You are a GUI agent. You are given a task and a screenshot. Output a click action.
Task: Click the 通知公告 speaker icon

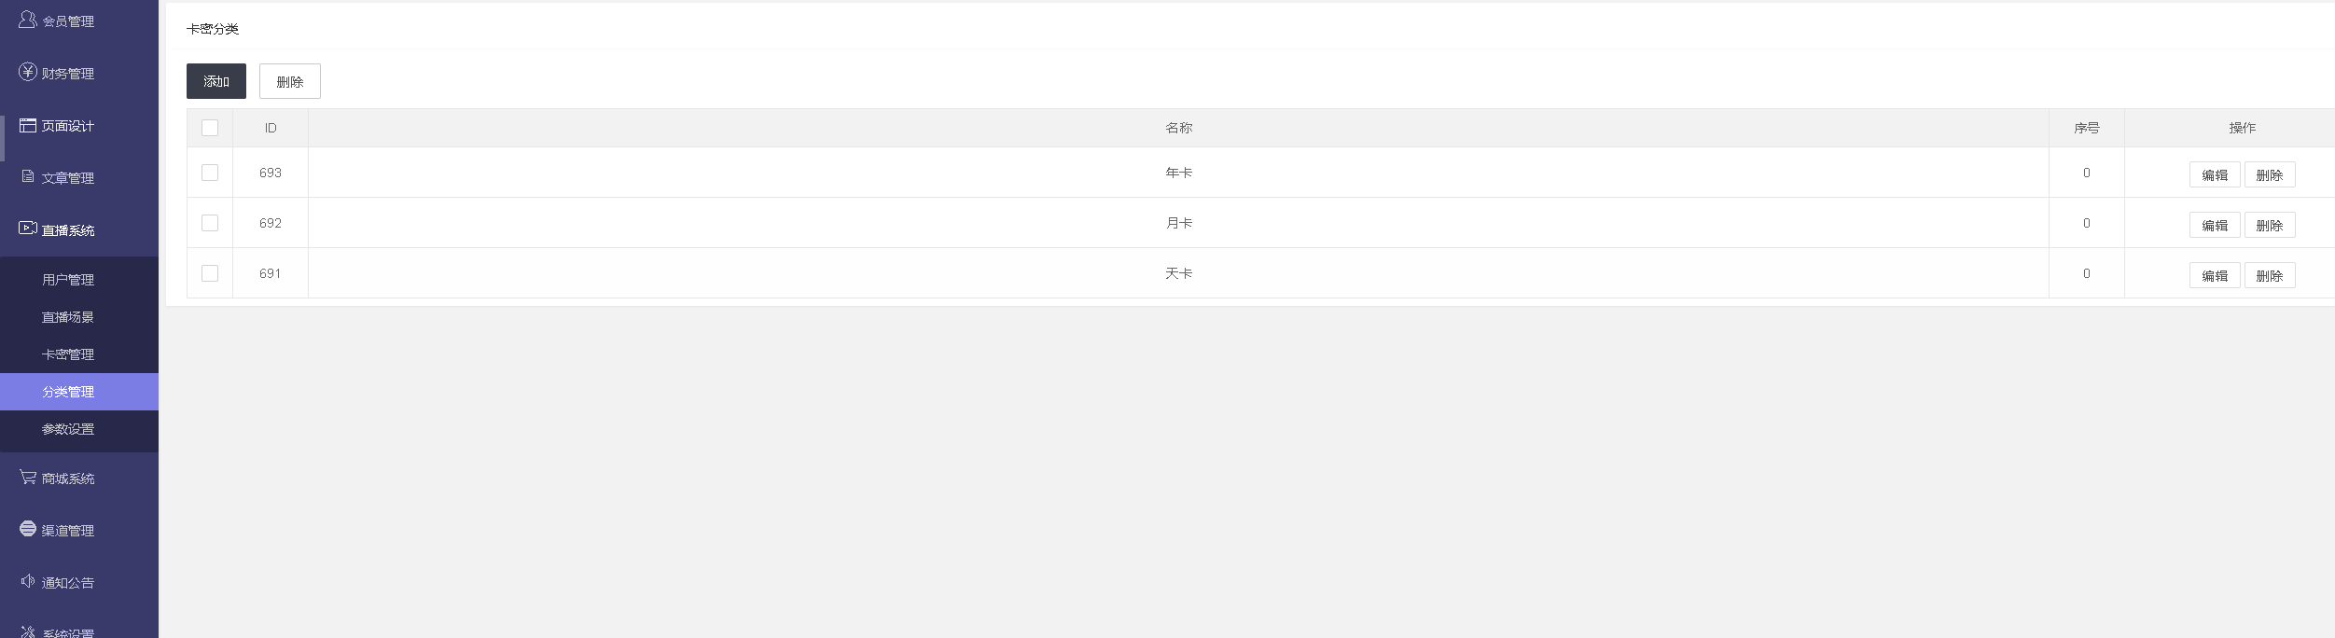(28, 581)
